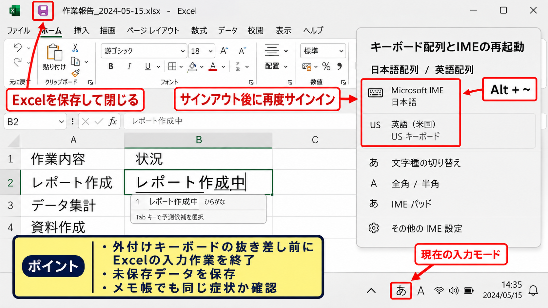Confirm entry with formula bar checkmark
This screenshot has height=308, width=548.
(x=99, y=122)
